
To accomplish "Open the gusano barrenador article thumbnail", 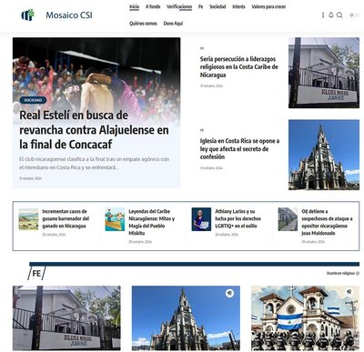I will (x=28, y=219).
